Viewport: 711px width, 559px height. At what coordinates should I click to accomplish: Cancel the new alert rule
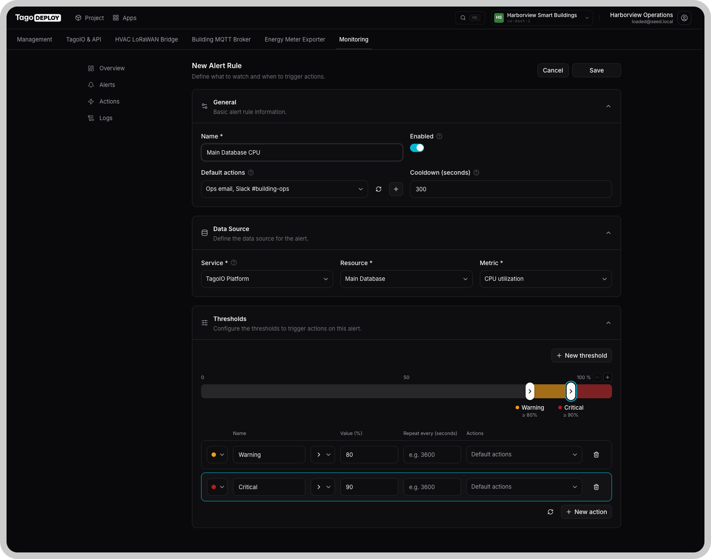(x=553, y=70)
